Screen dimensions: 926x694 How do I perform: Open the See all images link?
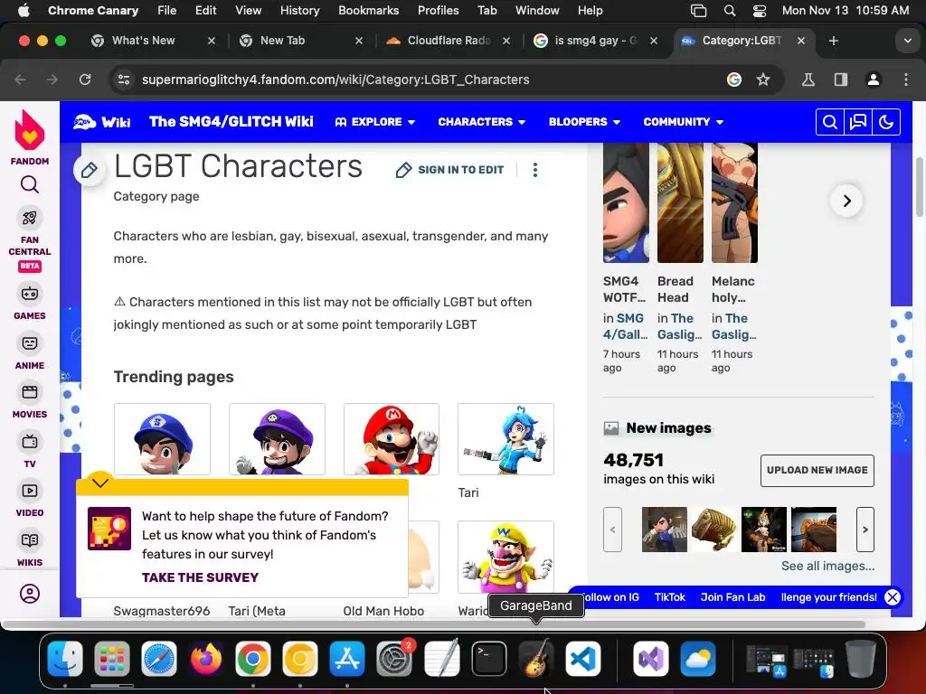click(828, 566)
